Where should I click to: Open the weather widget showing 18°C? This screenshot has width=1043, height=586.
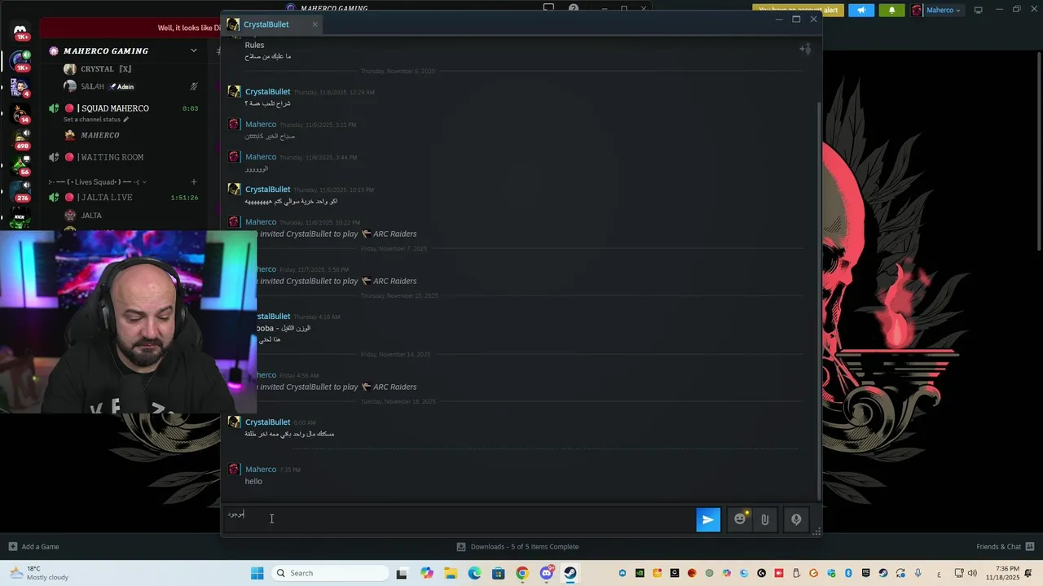(41, 573)
